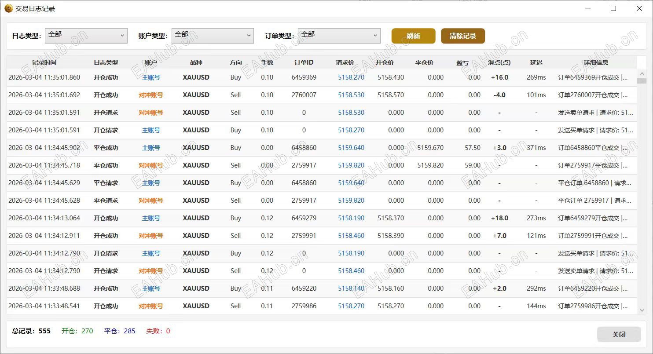Click the open price 5158.370

pyautogui.click(x=391, y=218)
